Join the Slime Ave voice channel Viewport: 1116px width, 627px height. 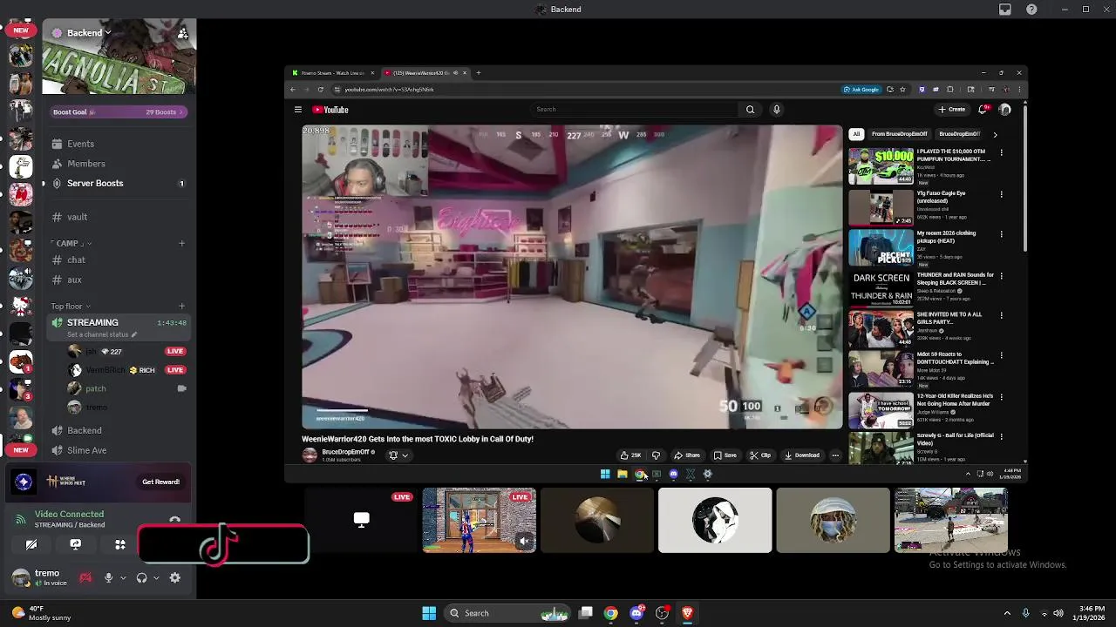click(x=86, y=450)
